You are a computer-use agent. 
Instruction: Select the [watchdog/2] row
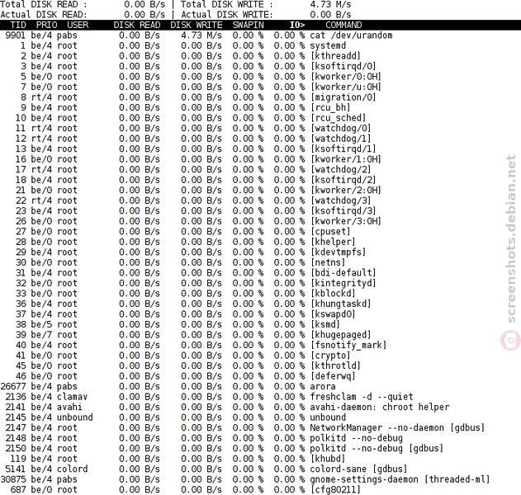(261, 169)
